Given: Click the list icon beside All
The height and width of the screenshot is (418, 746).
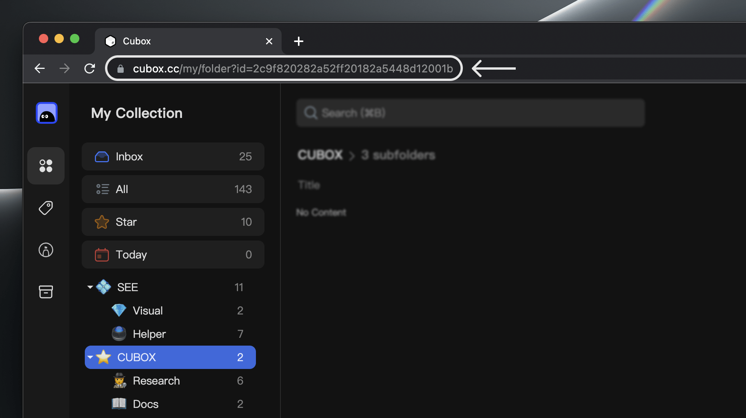Looking at the screenshot, I should click(x=103, y=189).
